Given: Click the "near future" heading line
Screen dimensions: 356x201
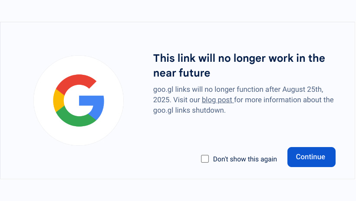Looking at the screenshot, I should coord(181,72).
